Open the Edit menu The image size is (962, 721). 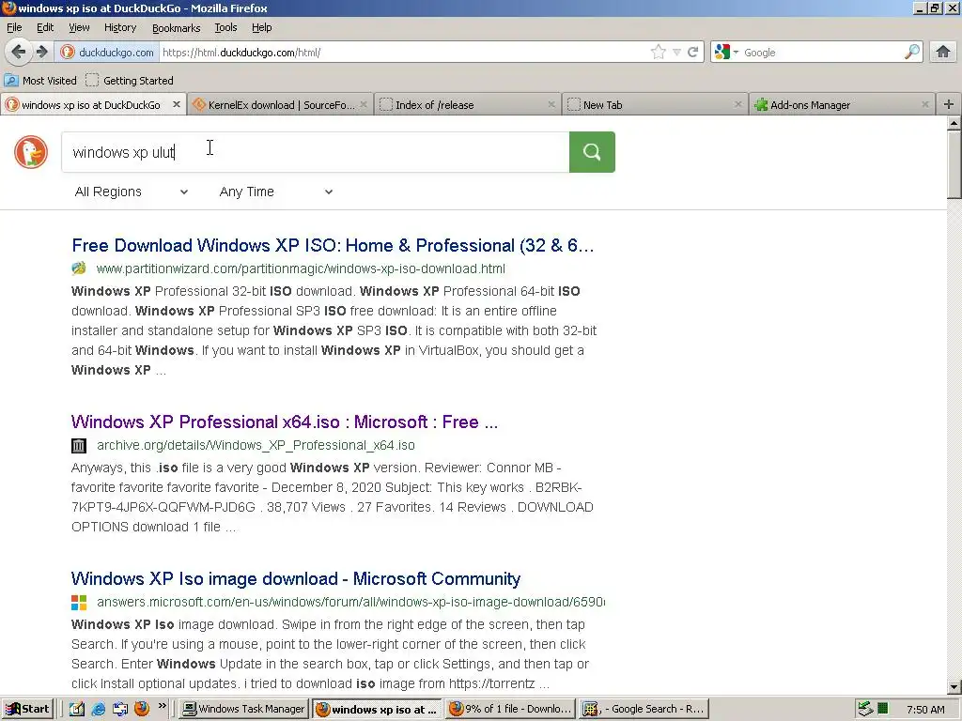tap(45, 27)
